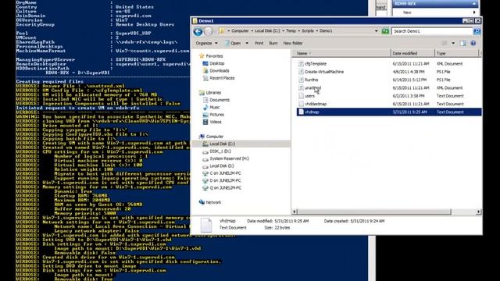Select Network in the navigation pane

(213, 203)
